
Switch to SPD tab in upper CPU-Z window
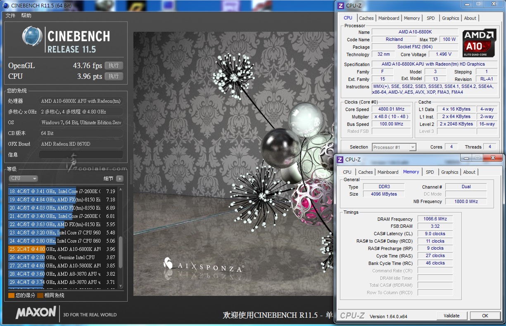[431, 18]
